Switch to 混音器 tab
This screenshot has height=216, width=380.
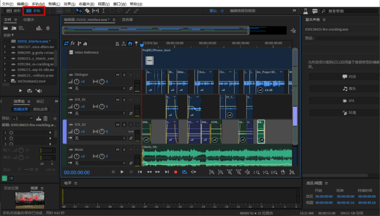(127, 20)
